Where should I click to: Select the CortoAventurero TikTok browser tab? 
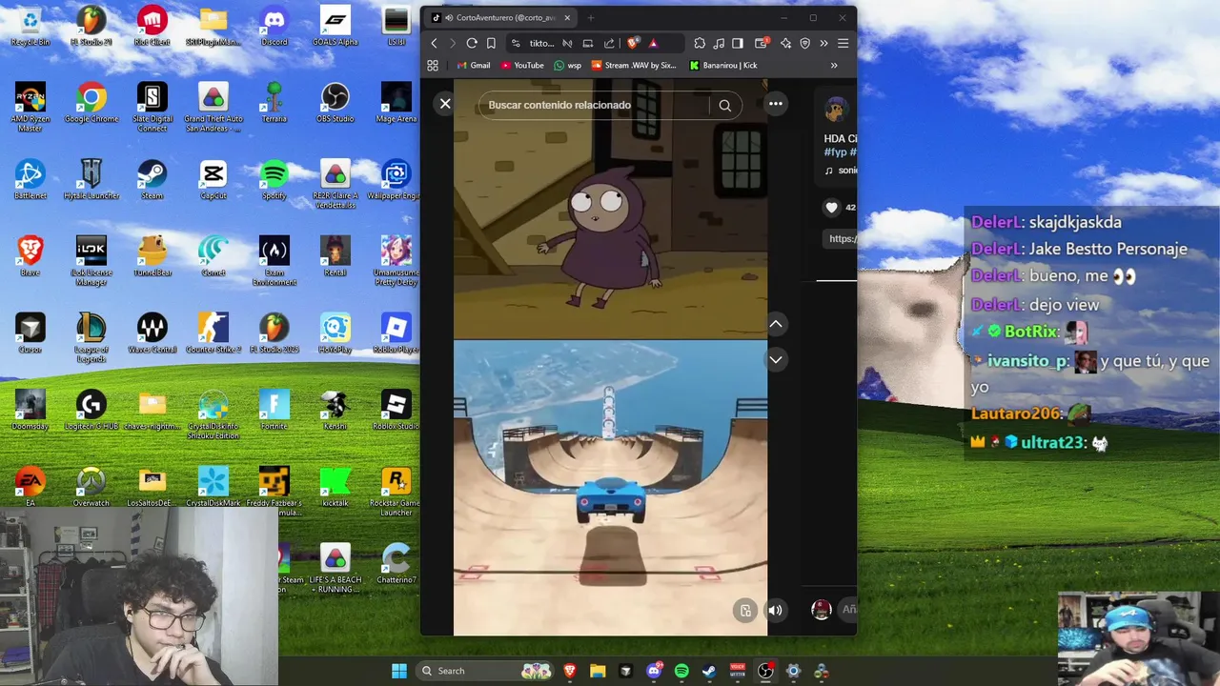click(500, 17)
